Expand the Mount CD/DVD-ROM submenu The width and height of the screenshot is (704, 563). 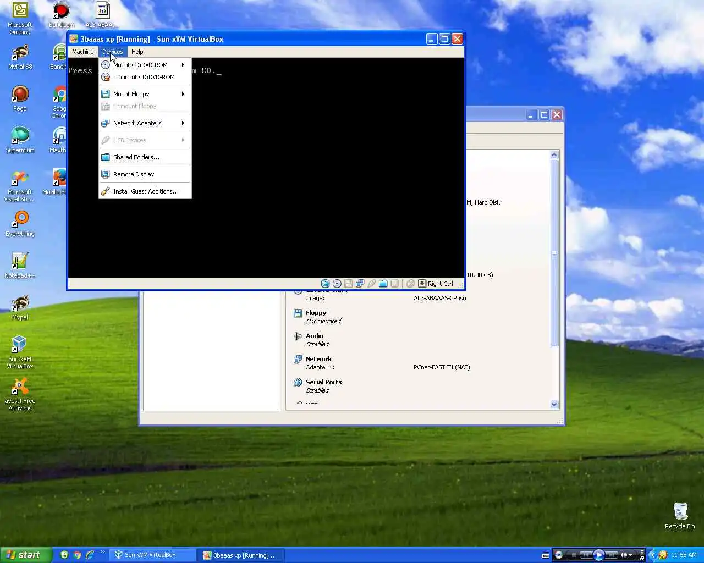[145, 65]
